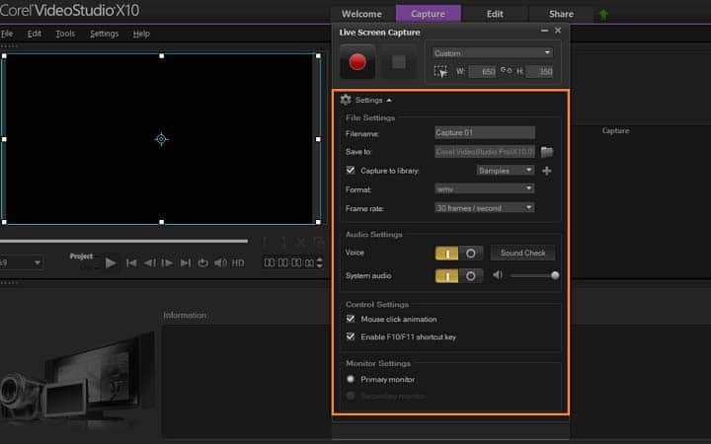Click the system audio speaker icon
This screenshot has height=444, width=711.
[x=498, y=275]
